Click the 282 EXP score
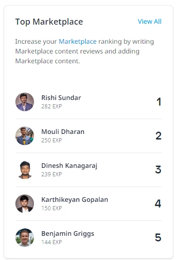 click(51, 107)
